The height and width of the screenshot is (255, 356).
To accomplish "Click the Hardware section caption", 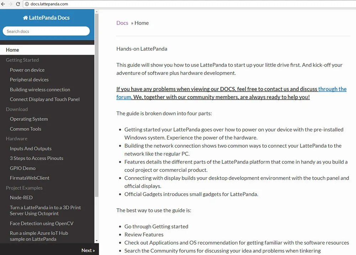I will pos(17,138).
